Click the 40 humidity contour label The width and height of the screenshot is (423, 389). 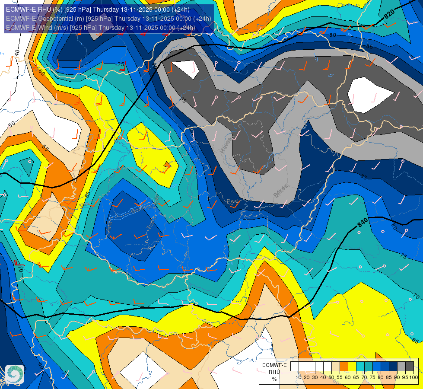pos(17,52)
